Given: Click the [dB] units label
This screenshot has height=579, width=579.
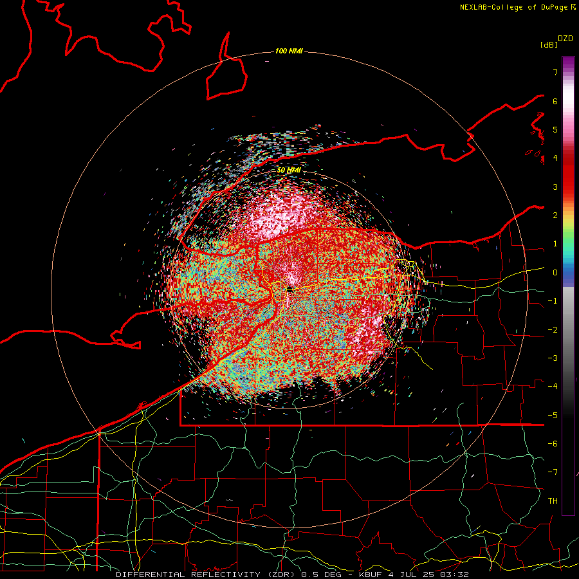Looking at the screenshot, I should coord(549,44).
